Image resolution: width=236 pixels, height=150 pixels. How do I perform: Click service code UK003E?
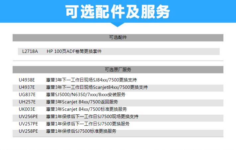27,109
